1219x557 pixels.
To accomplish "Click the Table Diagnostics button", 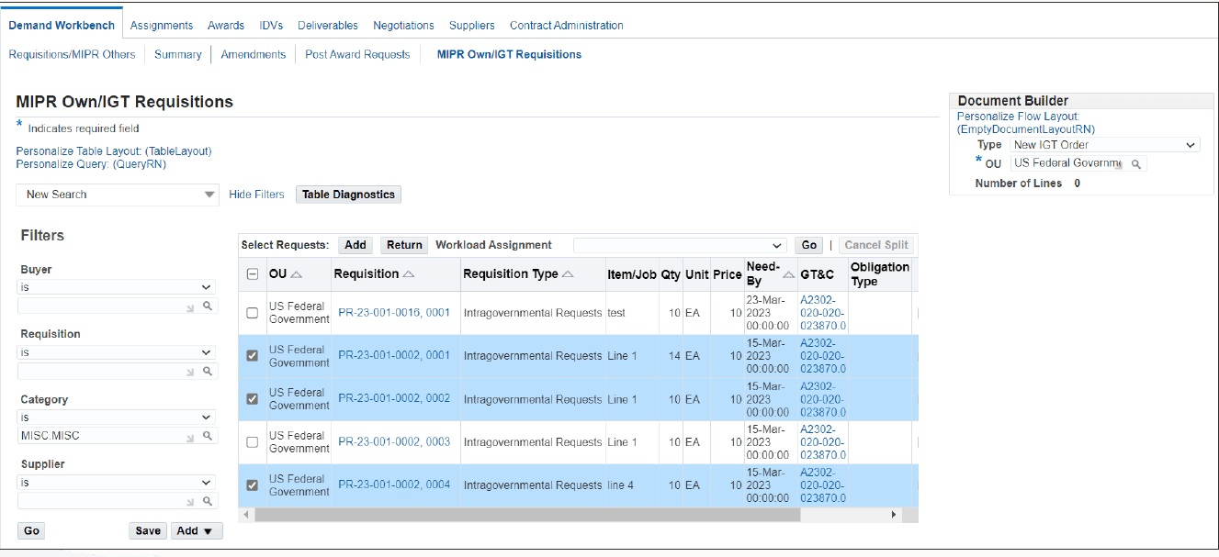I will point(348,195).
